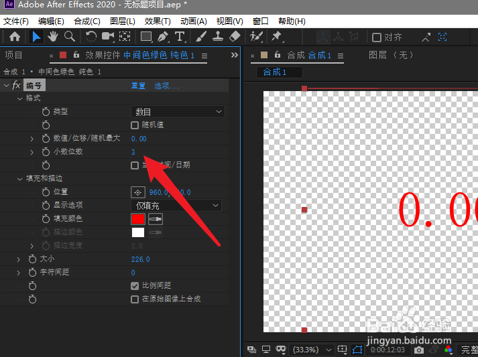Select the Brush tool
478x357 pixels.
(x=201, y=37)
